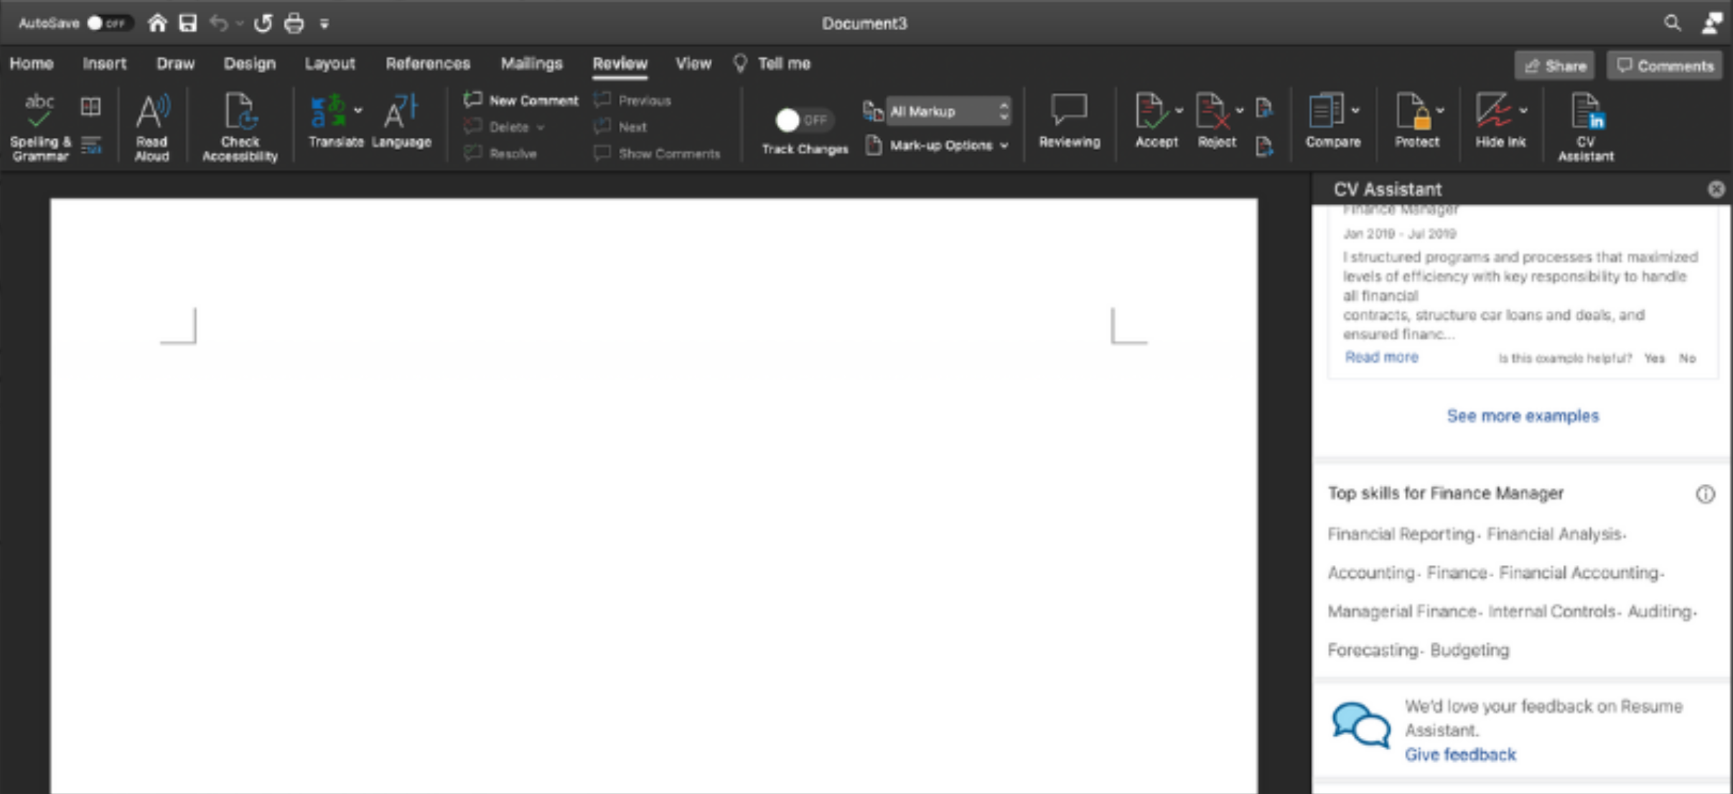Viewport: 1733px width, 794px height.
Task: Start Read Aloud
Action: click(151, 126)
